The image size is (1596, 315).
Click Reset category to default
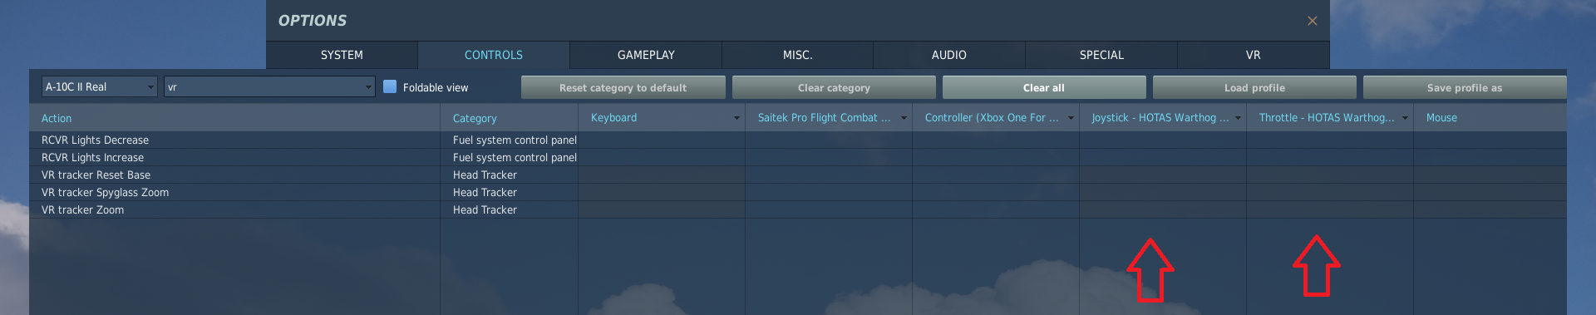(x=623, y=87)
